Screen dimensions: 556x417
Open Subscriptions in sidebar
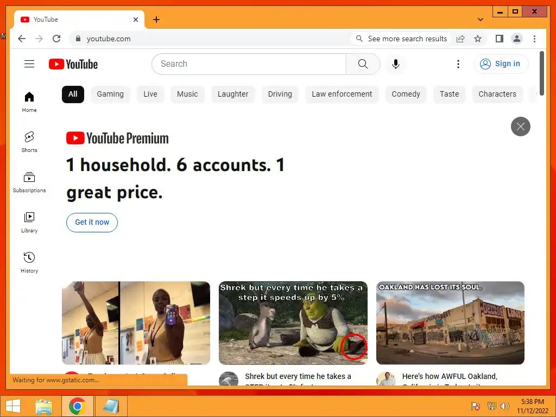[x=29, y=182]
